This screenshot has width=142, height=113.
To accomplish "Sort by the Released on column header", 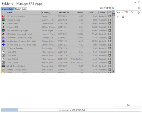I will 63,12.
